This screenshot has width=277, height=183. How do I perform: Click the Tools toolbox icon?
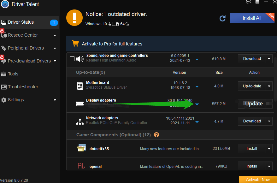pos(3,74)
